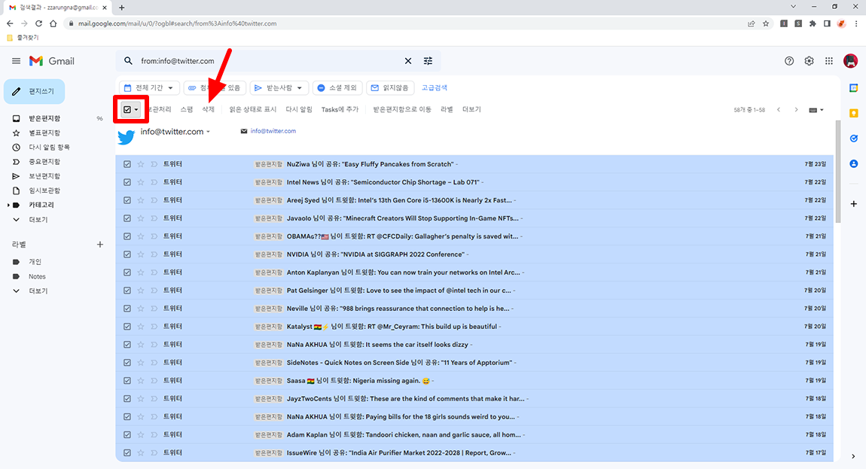Click the Gmail logo
The width and height of the screenshot is (866, 469).
point(51,61)
